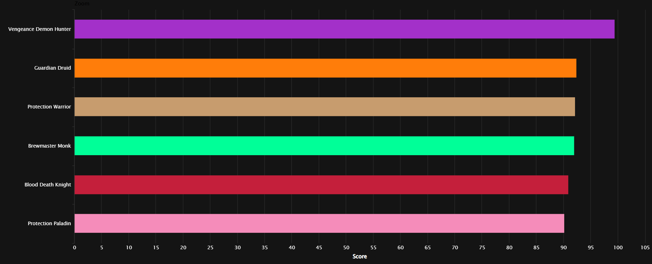Click the 105 tick on the score axis
652x264 pixels.
pyautogui.click(x=645, y=247)
